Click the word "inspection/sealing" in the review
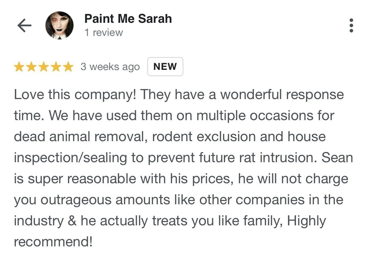Image resolution: width=376 pixels, height=256 pixels. point(70,158)
